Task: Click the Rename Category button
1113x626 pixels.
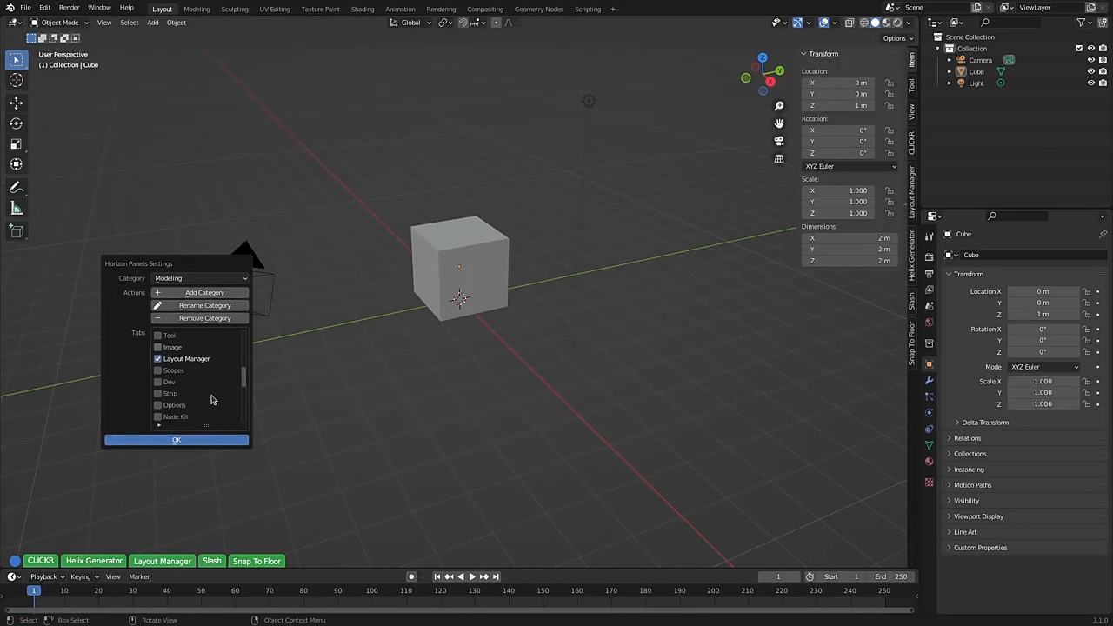Action: 204,305
